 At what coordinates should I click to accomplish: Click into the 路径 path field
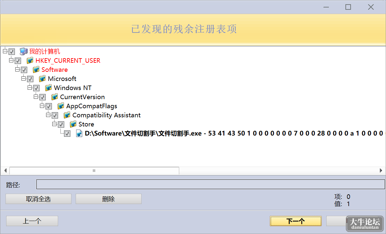click(210, 184)
